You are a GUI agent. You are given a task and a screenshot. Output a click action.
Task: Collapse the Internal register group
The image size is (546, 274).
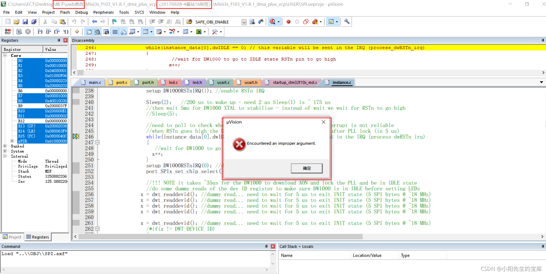point(5,156)
